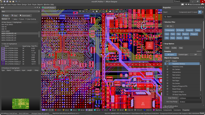
Task: Click the L5 current layer color swatch
Action: 44,110
